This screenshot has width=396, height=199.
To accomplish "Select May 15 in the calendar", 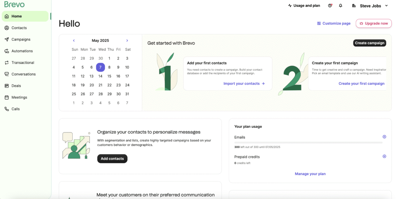I will [x=109, y=76].
